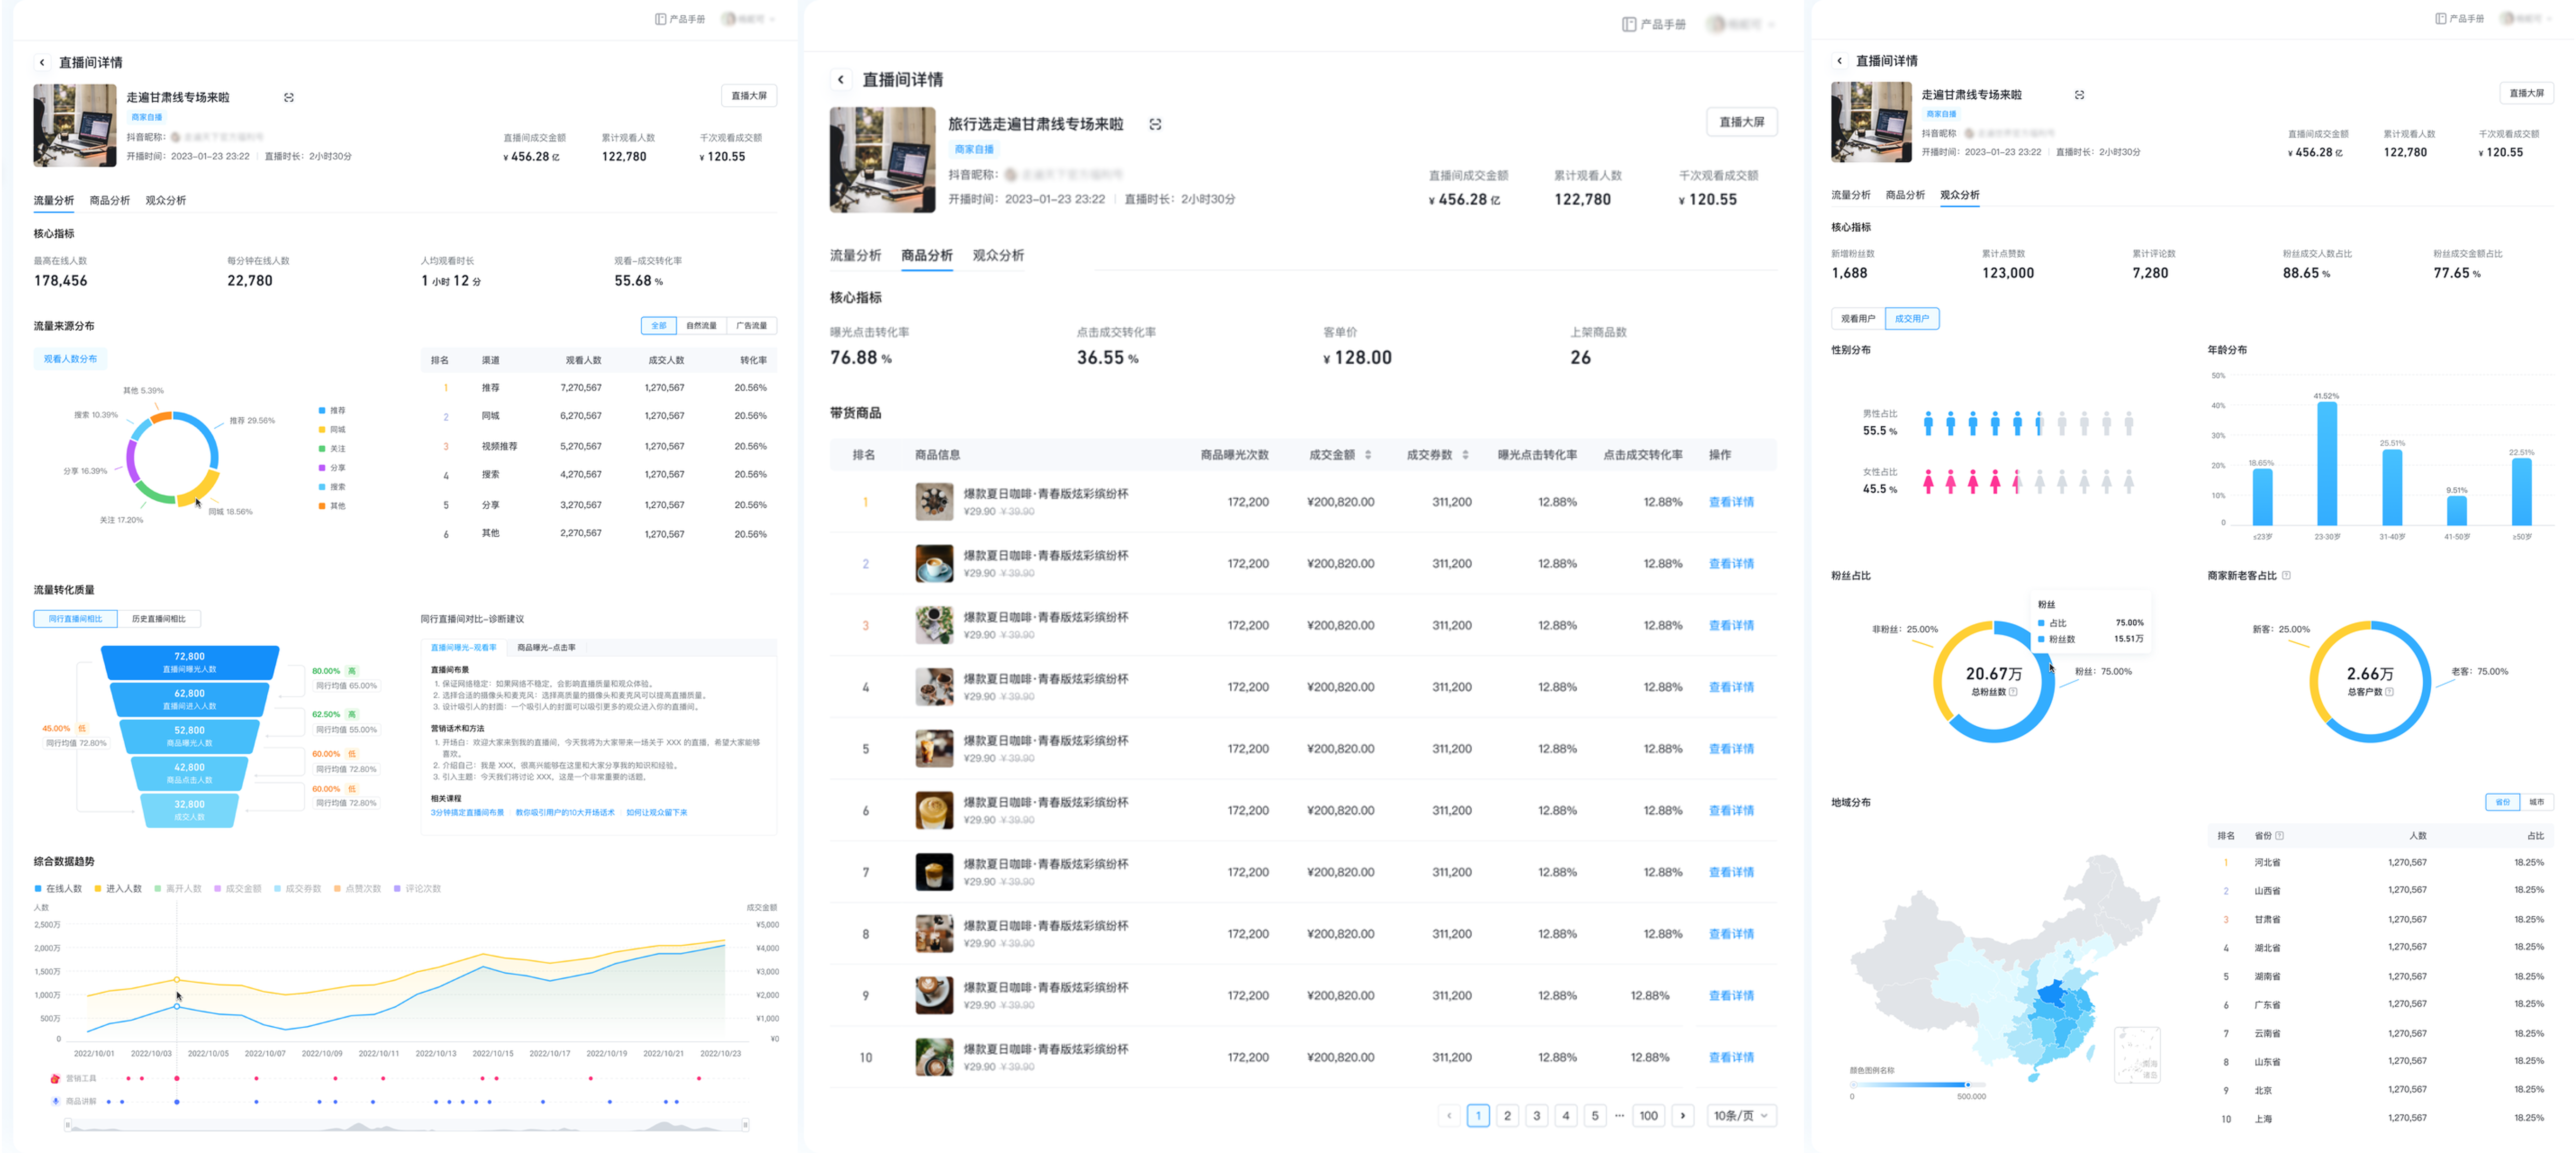The width and height of the screenshot is (2576, 1153).
Task: Open help icon next to 商家新老客占比
Action: click(x=2286, y=575)
